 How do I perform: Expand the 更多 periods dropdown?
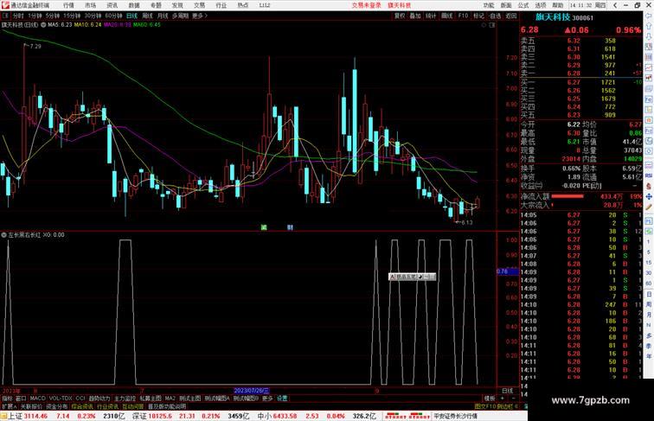(199, 16)
